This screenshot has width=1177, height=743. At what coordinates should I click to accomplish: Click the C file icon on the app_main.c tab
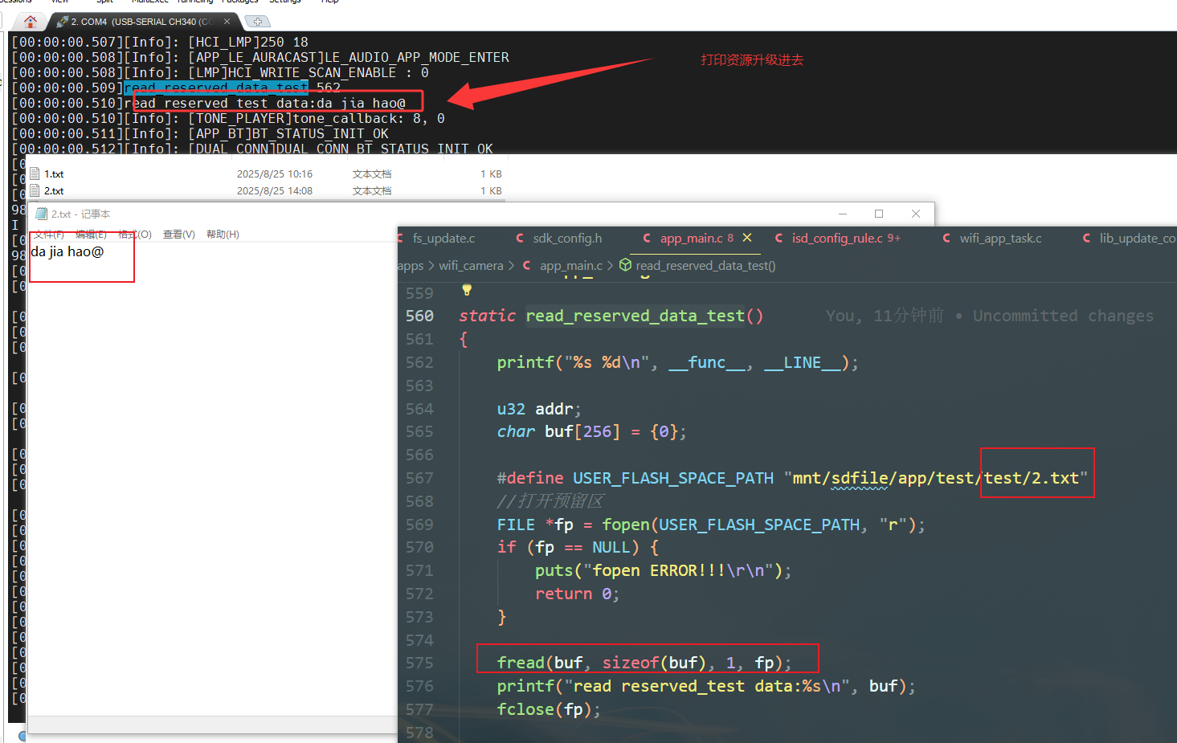tap(647, 238)
